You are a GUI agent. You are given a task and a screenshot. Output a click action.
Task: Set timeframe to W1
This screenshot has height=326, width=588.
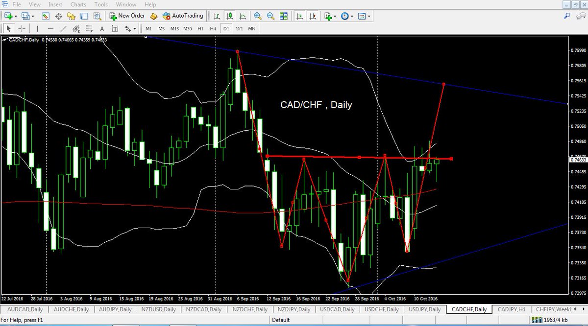tap(239, 29)
